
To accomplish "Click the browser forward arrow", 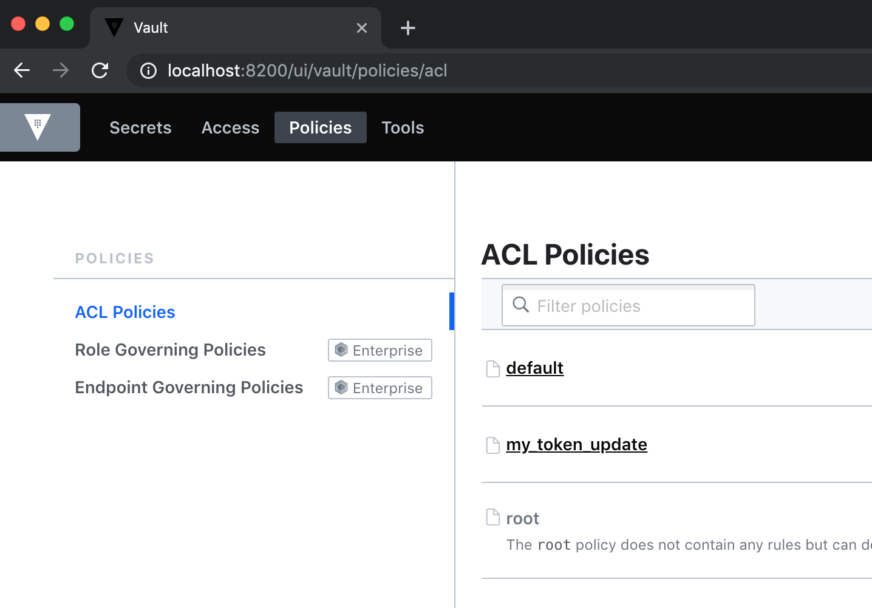I will coord(61,70).
